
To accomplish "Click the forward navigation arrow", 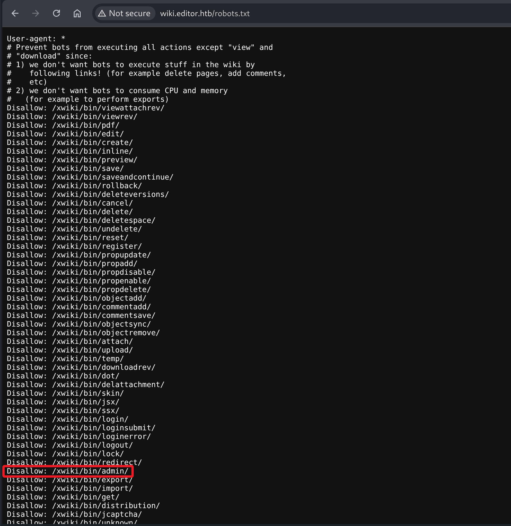I will (x=36, y=13).
